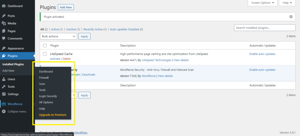Enable auto-updates for Wordfence Security

(x=262, y=70)
